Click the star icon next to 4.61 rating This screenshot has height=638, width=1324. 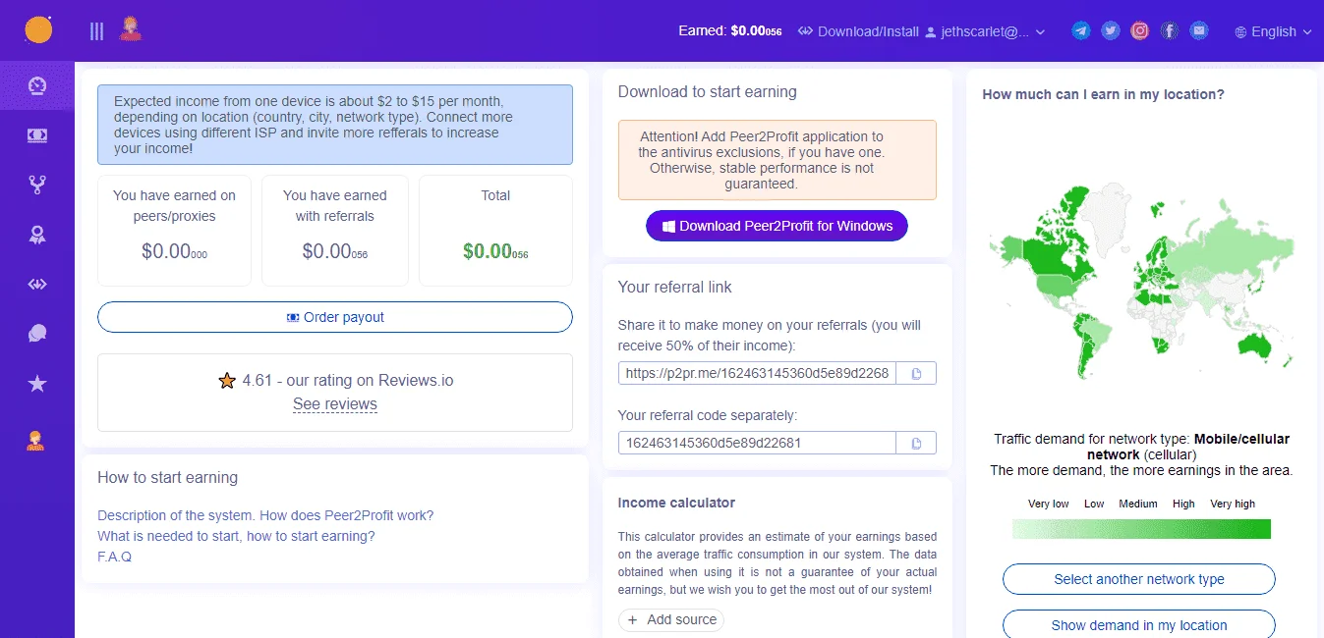tap(227, 380)
